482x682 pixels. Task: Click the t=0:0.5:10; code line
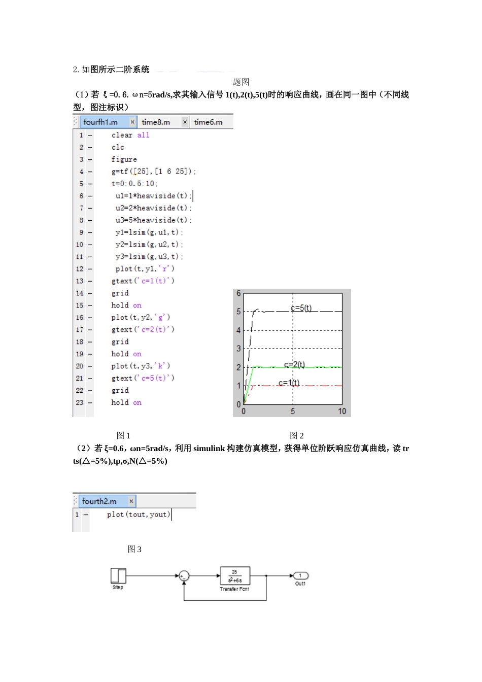134,184
